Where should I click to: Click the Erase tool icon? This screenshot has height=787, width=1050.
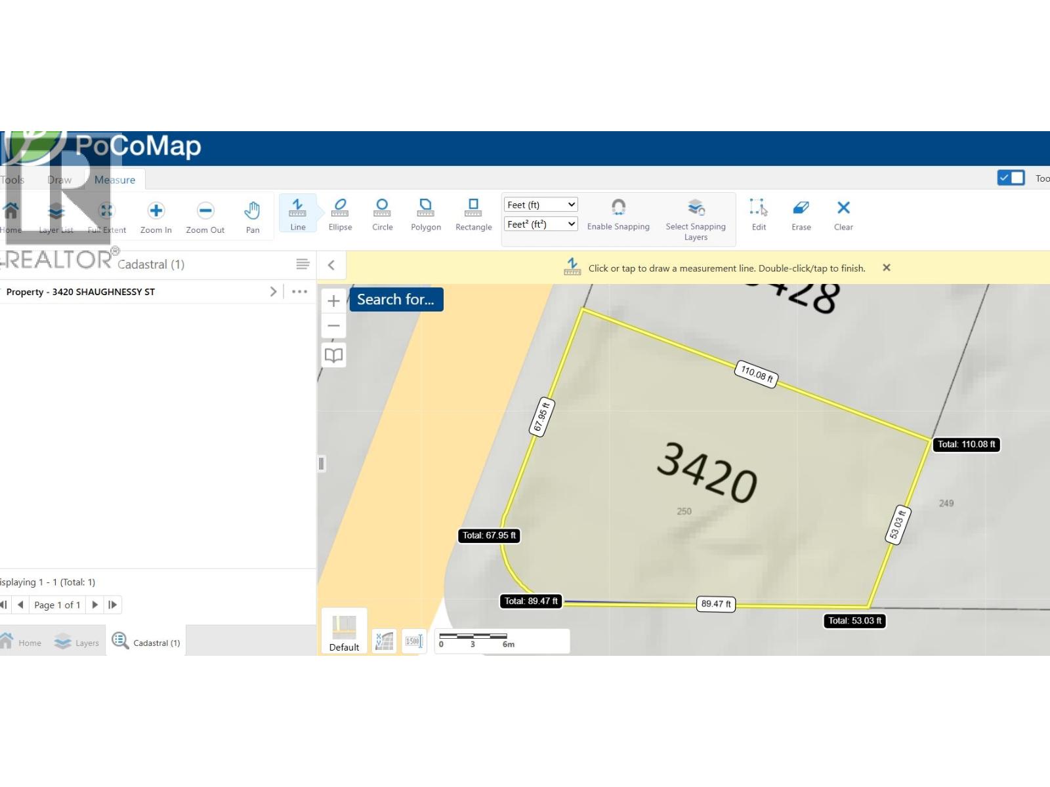point(801,214)
